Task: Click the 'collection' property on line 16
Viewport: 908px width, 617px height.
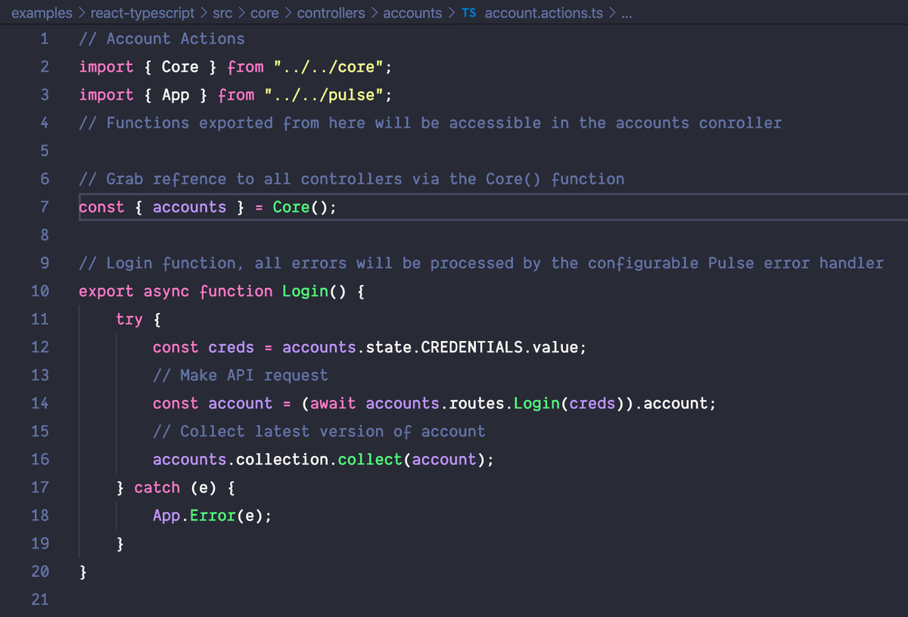Action: click(282, 459)
